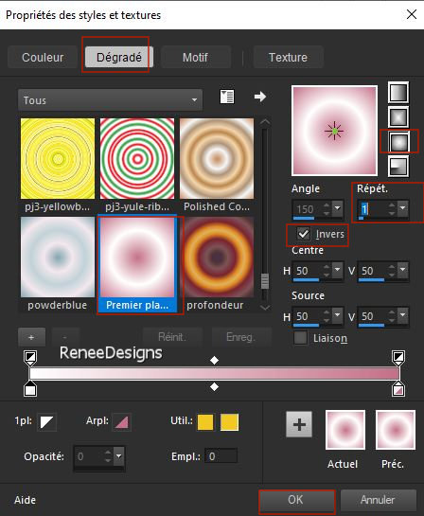Select the rectangular gradient style icon
This screenshot has width=424, height=516.
coord(398,116)
